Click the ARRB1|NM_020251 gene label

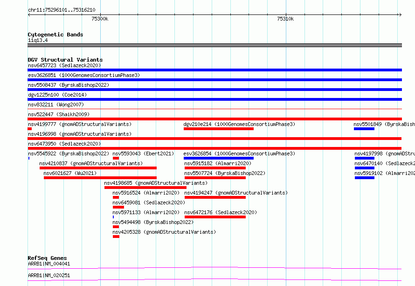coord(49,275)
